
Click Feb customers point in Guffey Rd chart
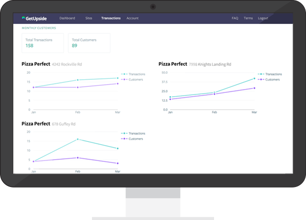[x=78, y=158]
